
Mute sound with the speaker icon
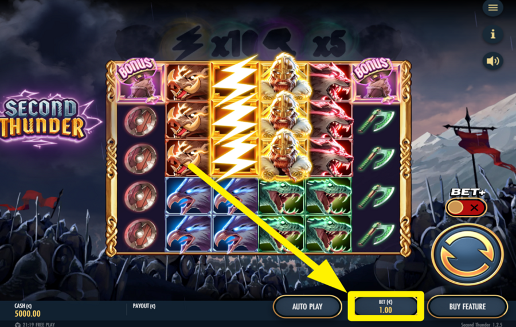pyautogui.click(x=492, y=61)
